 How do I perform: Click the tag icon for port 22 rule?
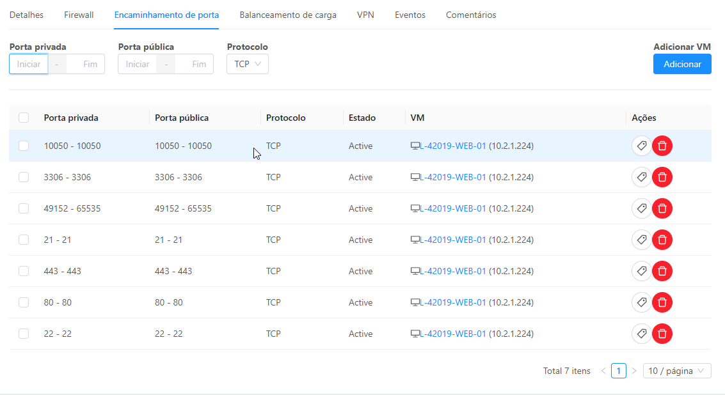click(641, 334)
